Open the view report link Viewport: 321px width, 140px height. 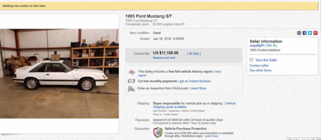[x=217, y=72]
